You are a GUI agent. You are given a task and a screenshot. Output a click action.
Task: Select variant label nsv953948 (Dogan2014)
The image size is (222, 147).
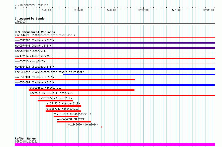(31, 51)
